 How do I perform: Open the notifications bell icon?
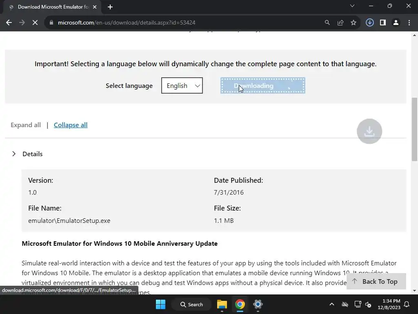coord(407,304)
